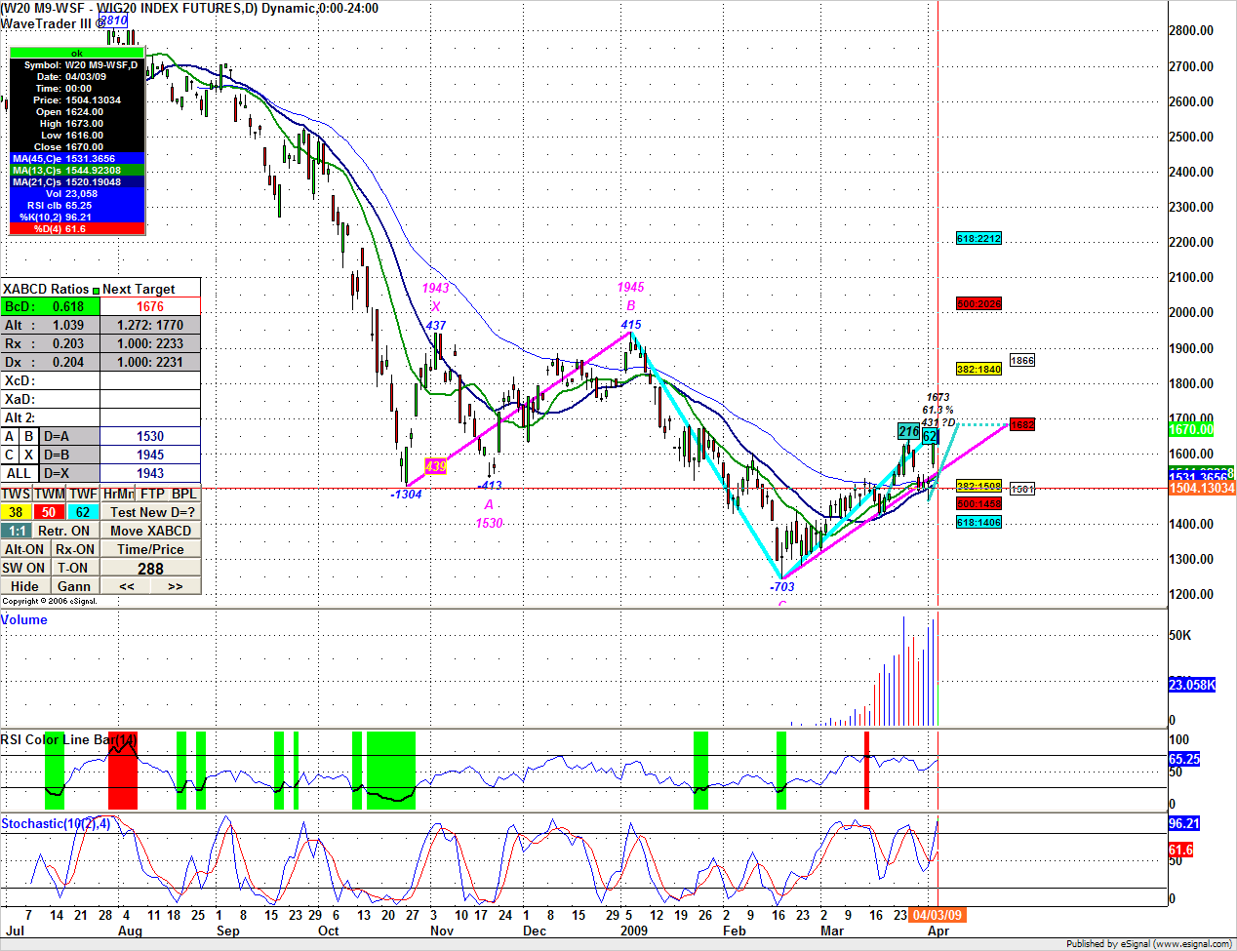Screen dimensions: 1237x951
Task: Click the 1:1 ratio button
Action: click(x=17, y=531)
